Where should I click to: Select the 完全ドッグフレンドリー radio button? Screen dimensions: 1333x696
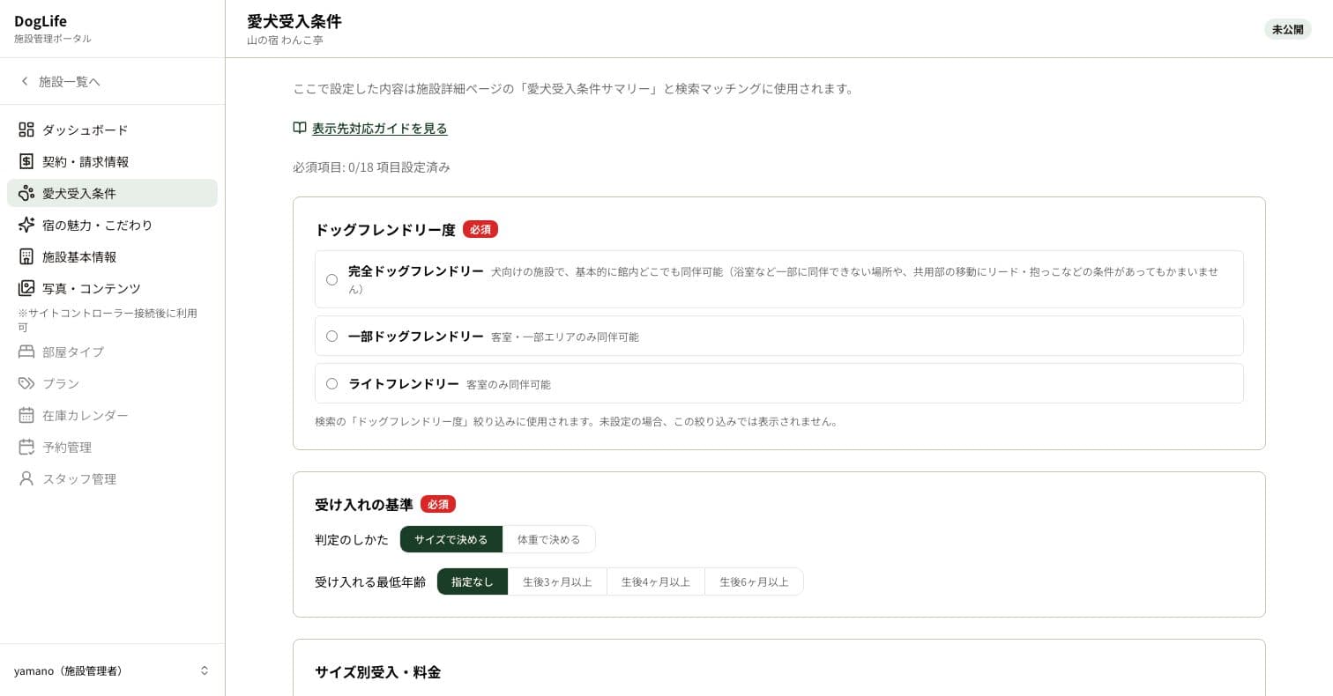(x=331, y=279)
